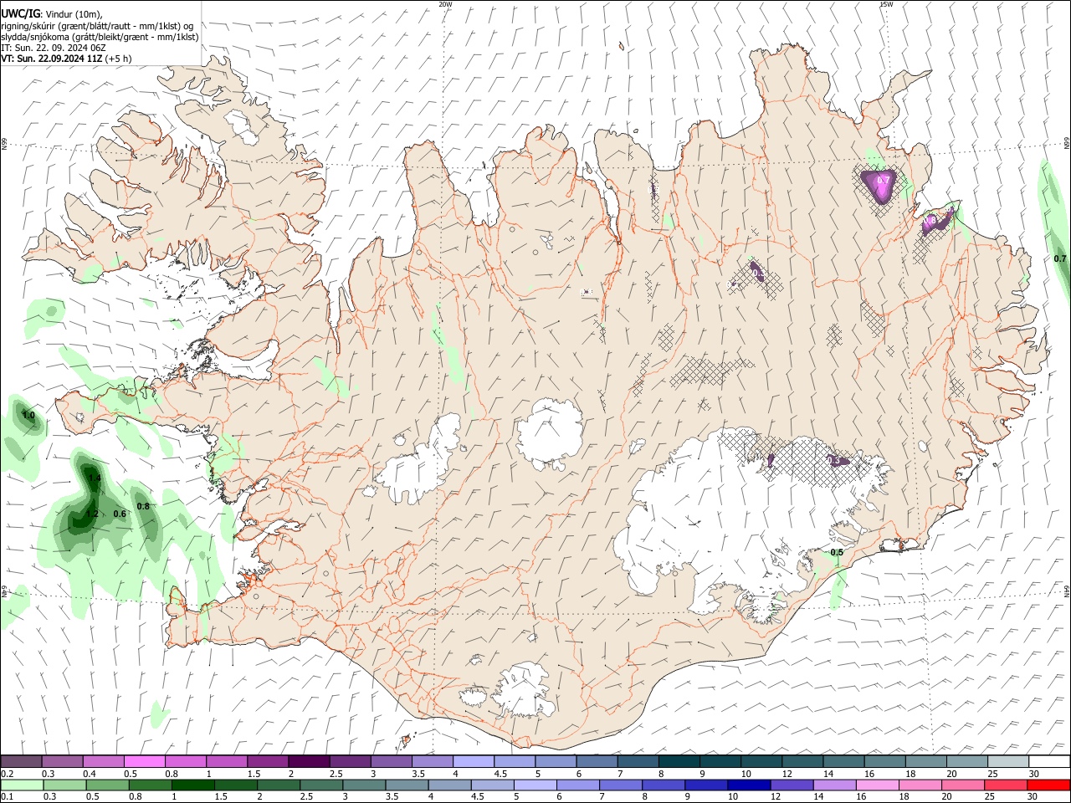Click the '1.4' precipitation value label
1071x803 pixels.
[x=95, y=478]
